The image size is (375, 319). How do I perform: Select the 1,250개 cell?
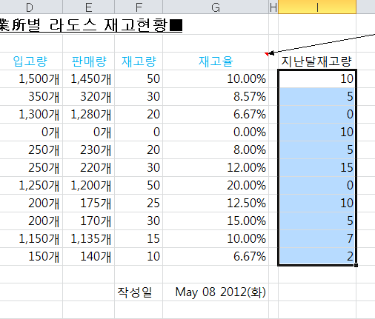[31, 186]
